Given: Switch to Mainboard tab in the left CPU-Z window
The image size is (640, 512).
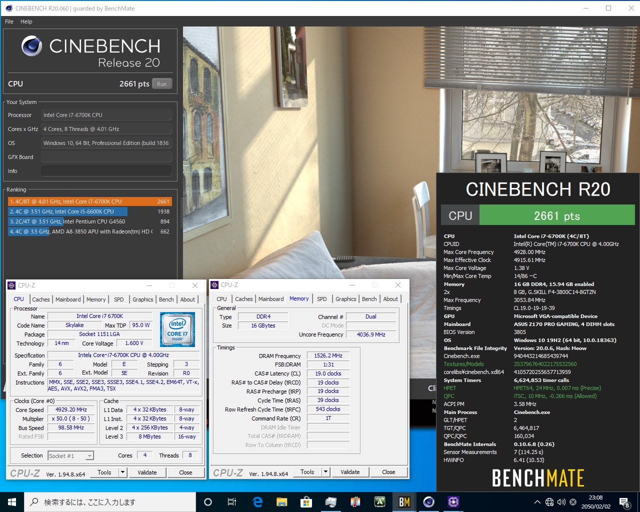Looking at the screenshot, I should [x=68, y=299].
